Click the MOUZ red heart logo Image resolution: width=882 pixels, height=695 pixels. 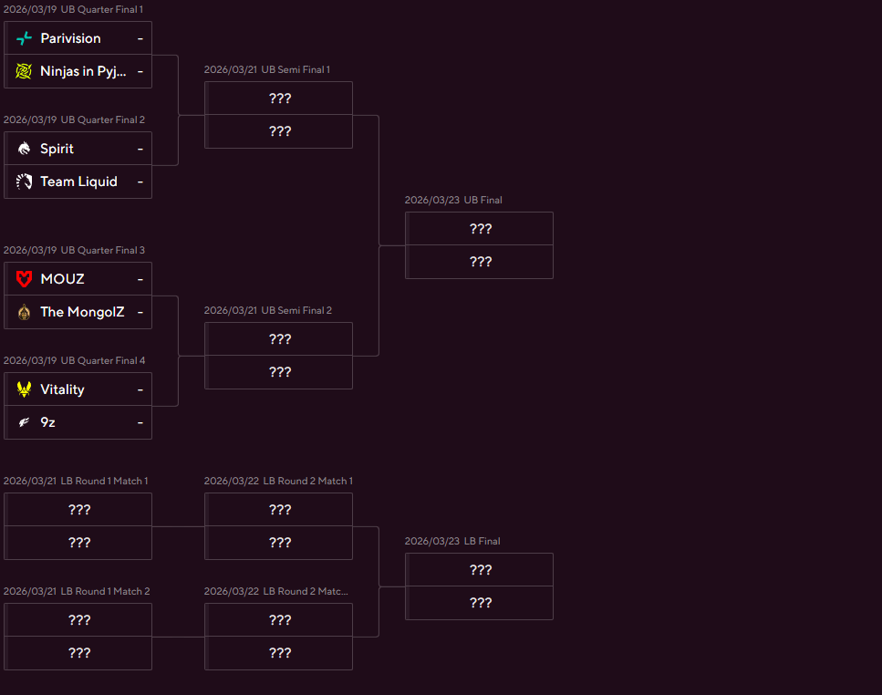[x=24, y=279]
